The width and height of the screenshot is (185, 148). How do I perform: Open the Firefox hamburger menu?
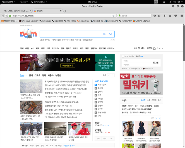182,16
